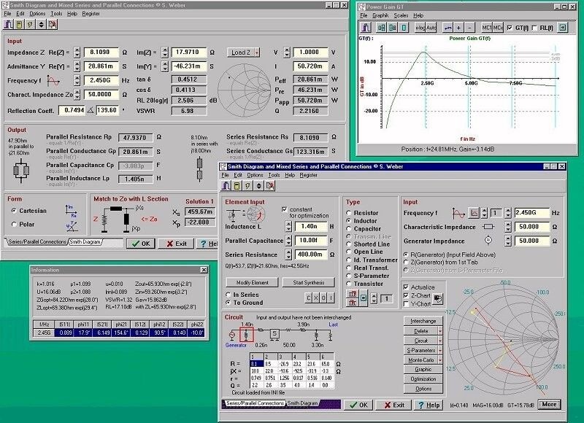Open Options menu in back Smith Diagram window
Image resolution: width=584 pixels, height=423 pixels.
point(37,14)
